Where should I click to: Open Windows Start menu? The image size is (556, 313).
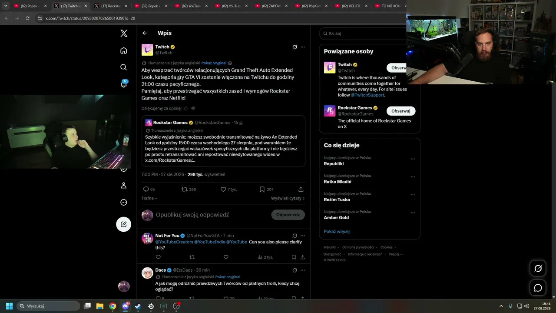pyautogui.click(x=9, y=306)
